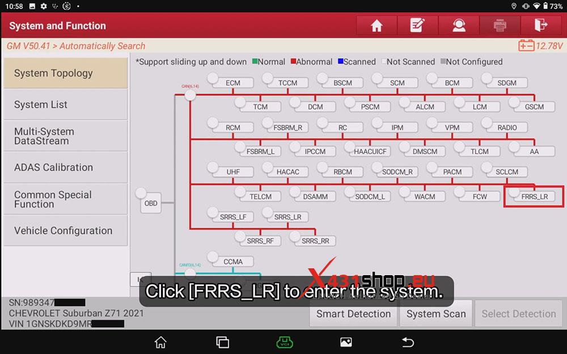This screenshot has height=354, width=567.
Task: Open the FSBRM_L module node
Action: click(260, 151)
